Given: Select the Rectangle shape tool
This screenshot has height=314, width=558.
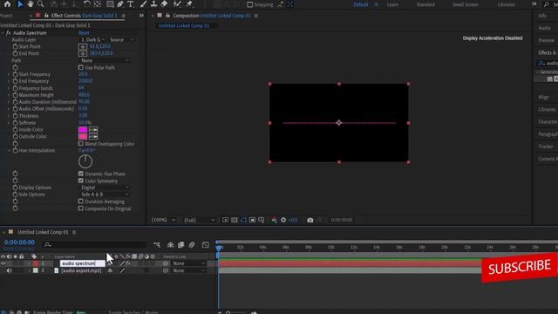Looking at the screenshot, I should [110, 4].
